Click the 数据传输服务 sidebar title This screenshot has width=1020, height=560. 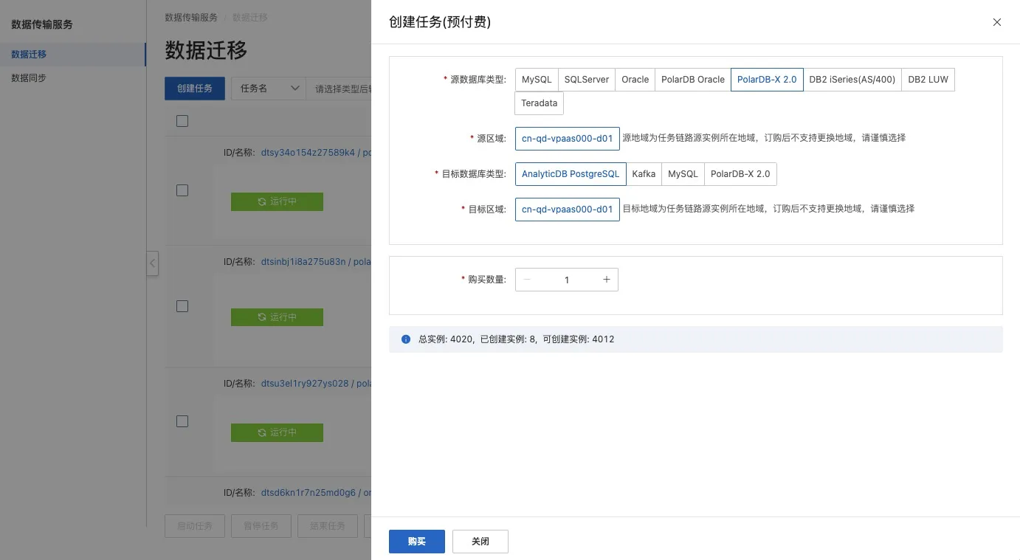[42, 24]
